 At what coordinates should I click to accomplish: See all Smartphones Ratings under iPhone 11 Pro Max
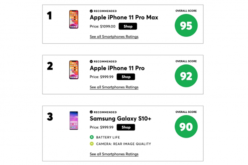114,37
